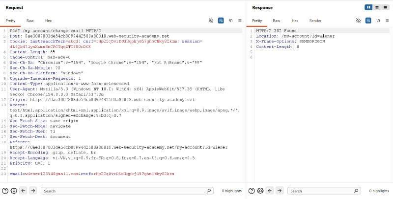Open help icon under Response panel

coord(252,191)
